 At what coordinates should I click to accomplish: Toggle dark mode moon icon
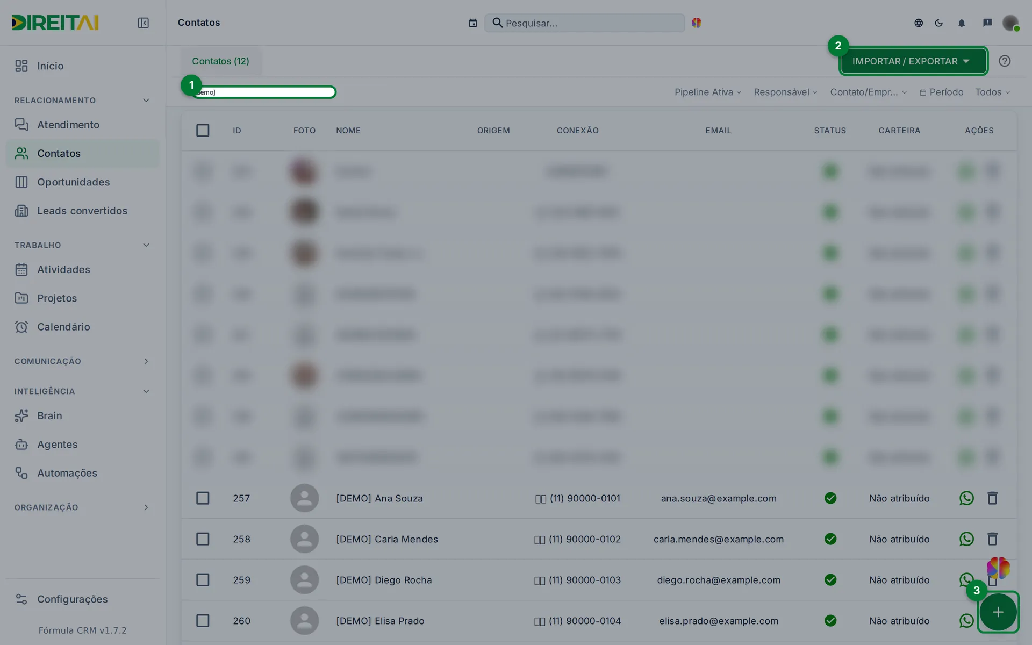coord(939,23)
